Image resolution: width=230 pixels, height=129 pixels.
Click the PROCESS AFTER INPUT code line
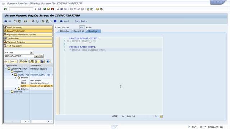pos(83,47)
